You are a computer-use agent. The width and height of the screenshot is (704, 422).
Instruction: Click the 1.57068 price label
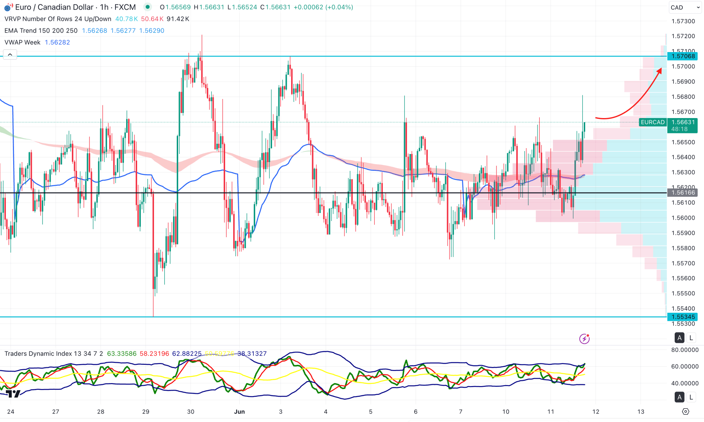coord(682,56)
